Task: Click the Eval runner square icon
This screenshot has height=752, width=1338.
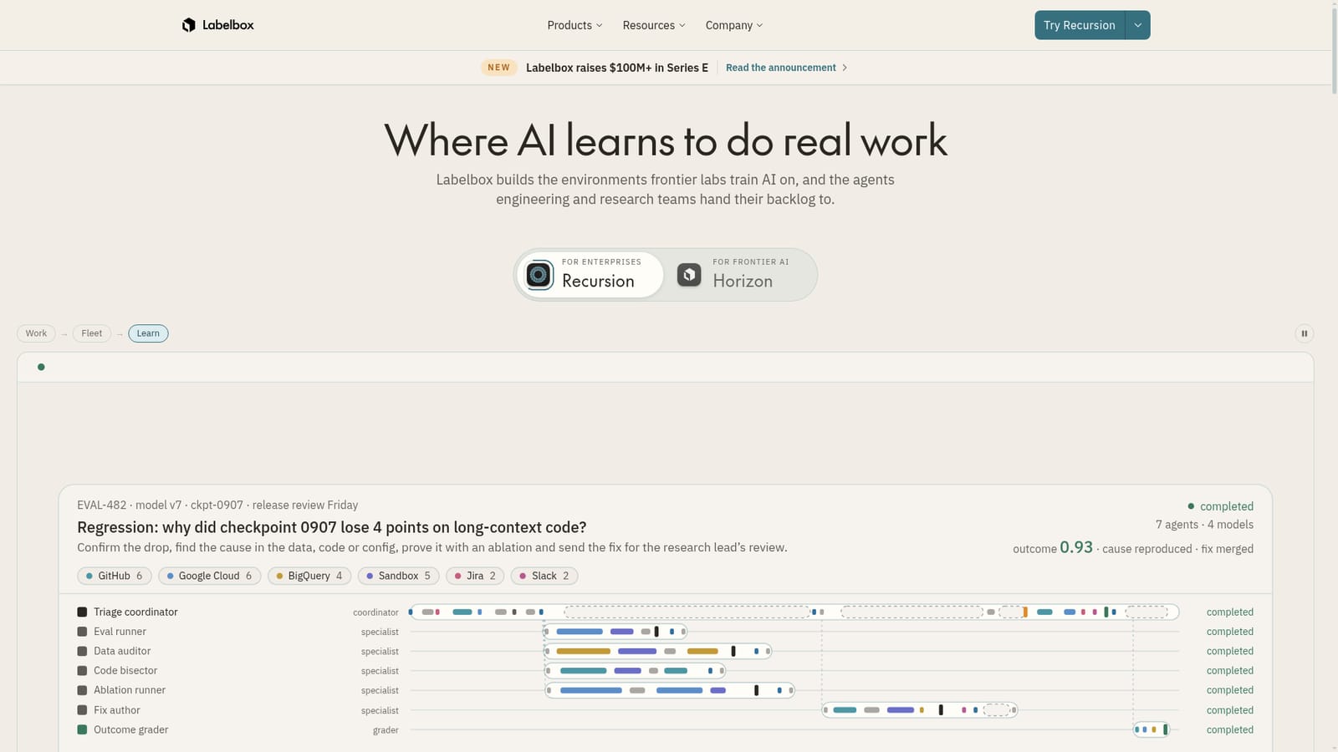Action: tap(82, 632)
